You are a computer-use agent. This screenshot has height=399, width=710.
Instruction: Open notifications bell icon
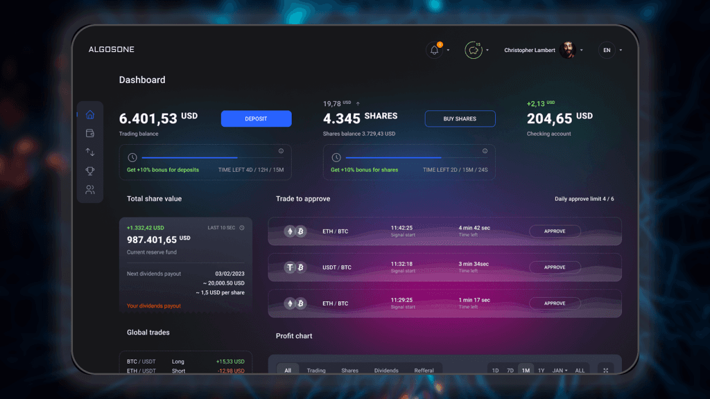click(435, 50)
